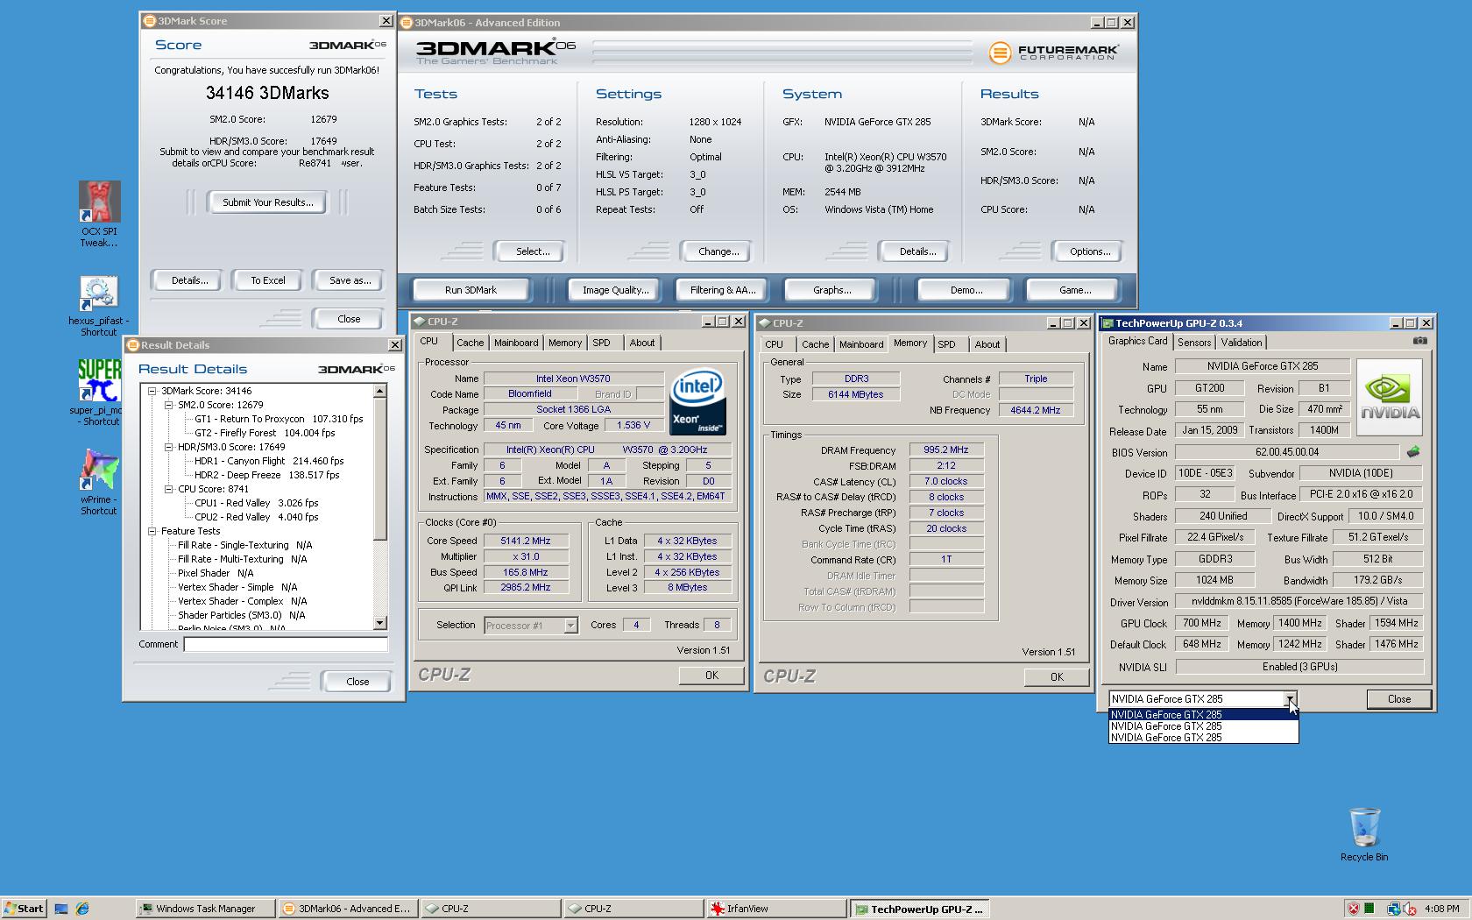
Task: Click the NVIDIA SLI Enabled (3 GPUs) field
Action: [x=1299, y=667]
